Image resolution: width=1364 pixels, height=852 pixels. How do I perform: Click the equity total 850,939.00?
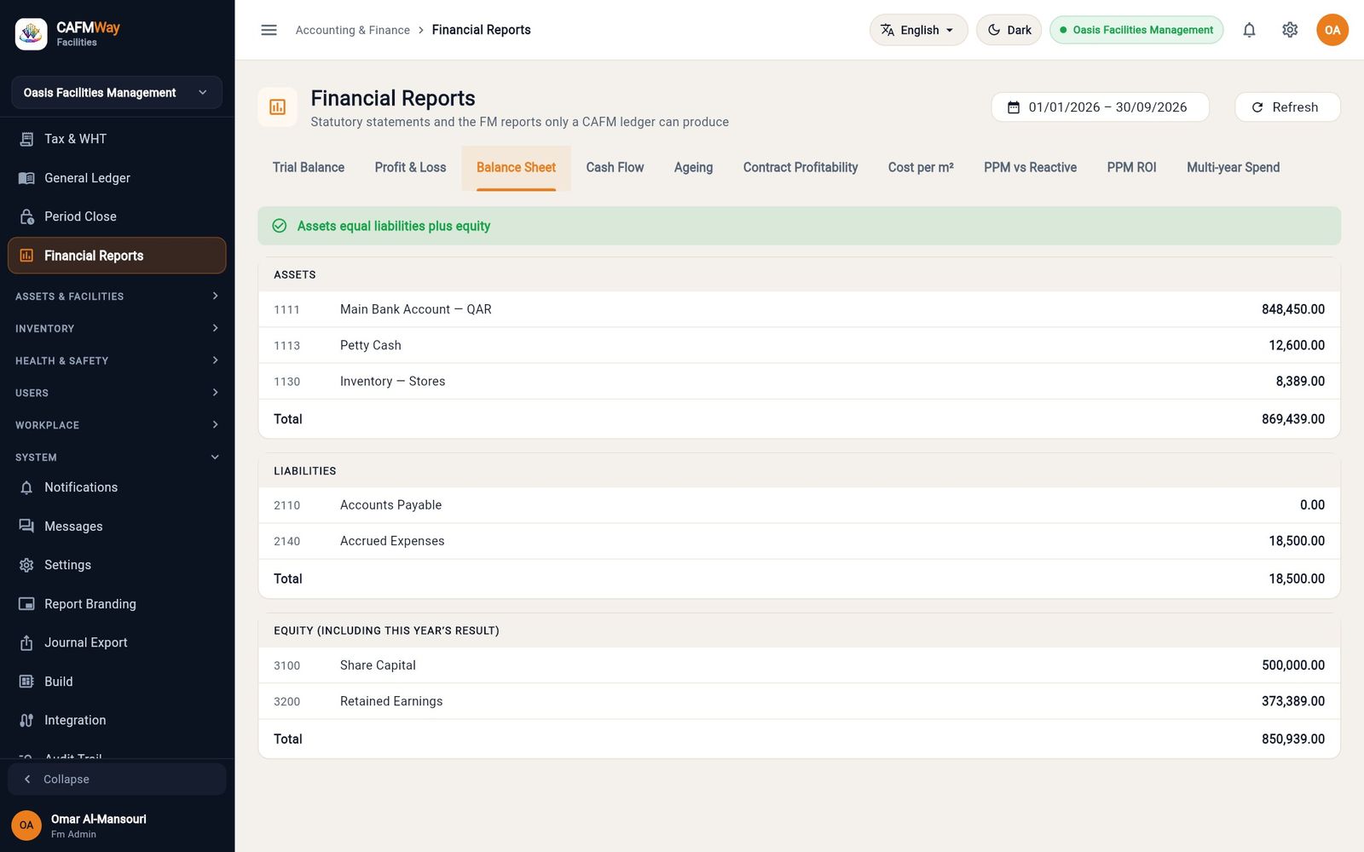click(x=1293, y=739)
